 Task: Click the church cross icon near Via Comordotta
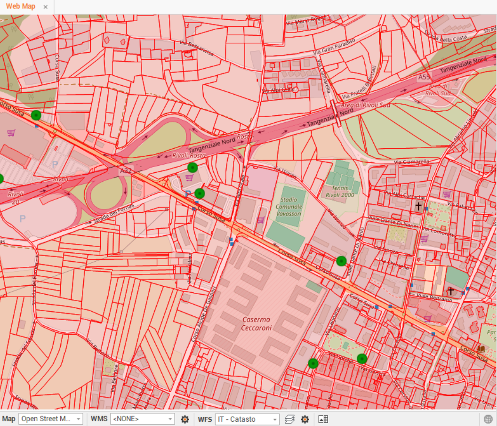419,205
